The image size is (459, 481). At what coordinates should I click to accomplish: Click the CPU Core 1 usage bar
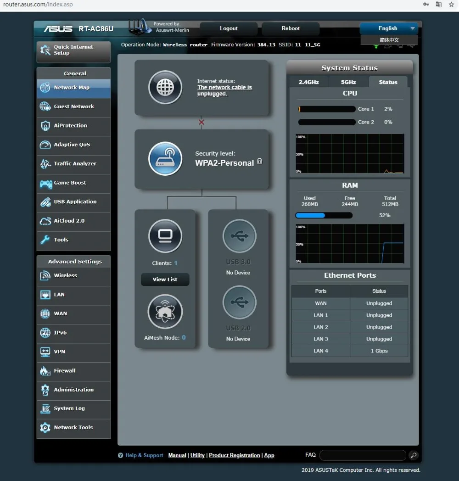(327, 109)
